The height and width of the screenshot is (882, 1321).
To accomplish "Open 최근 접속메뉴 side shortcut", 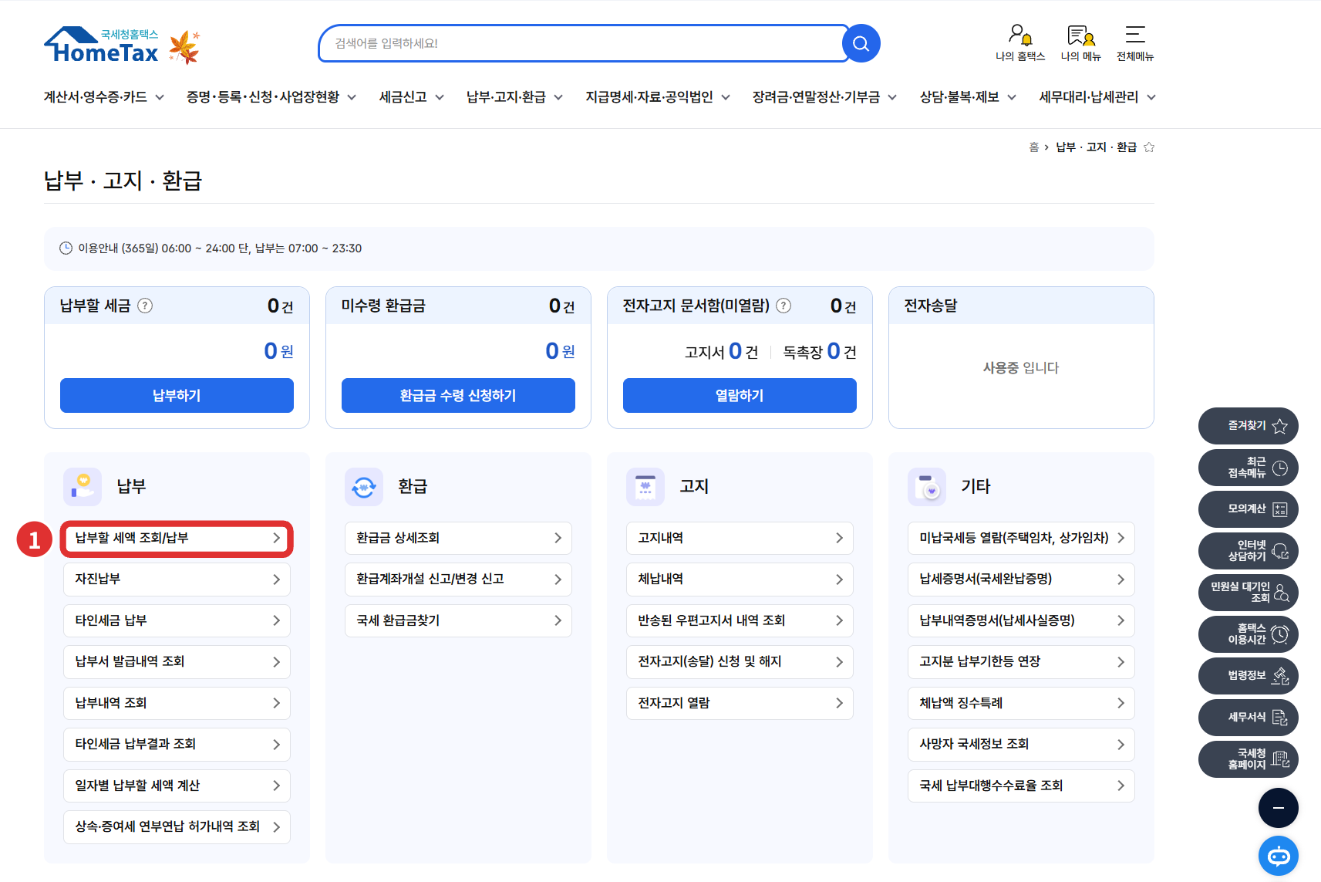I will point(1249,468).
